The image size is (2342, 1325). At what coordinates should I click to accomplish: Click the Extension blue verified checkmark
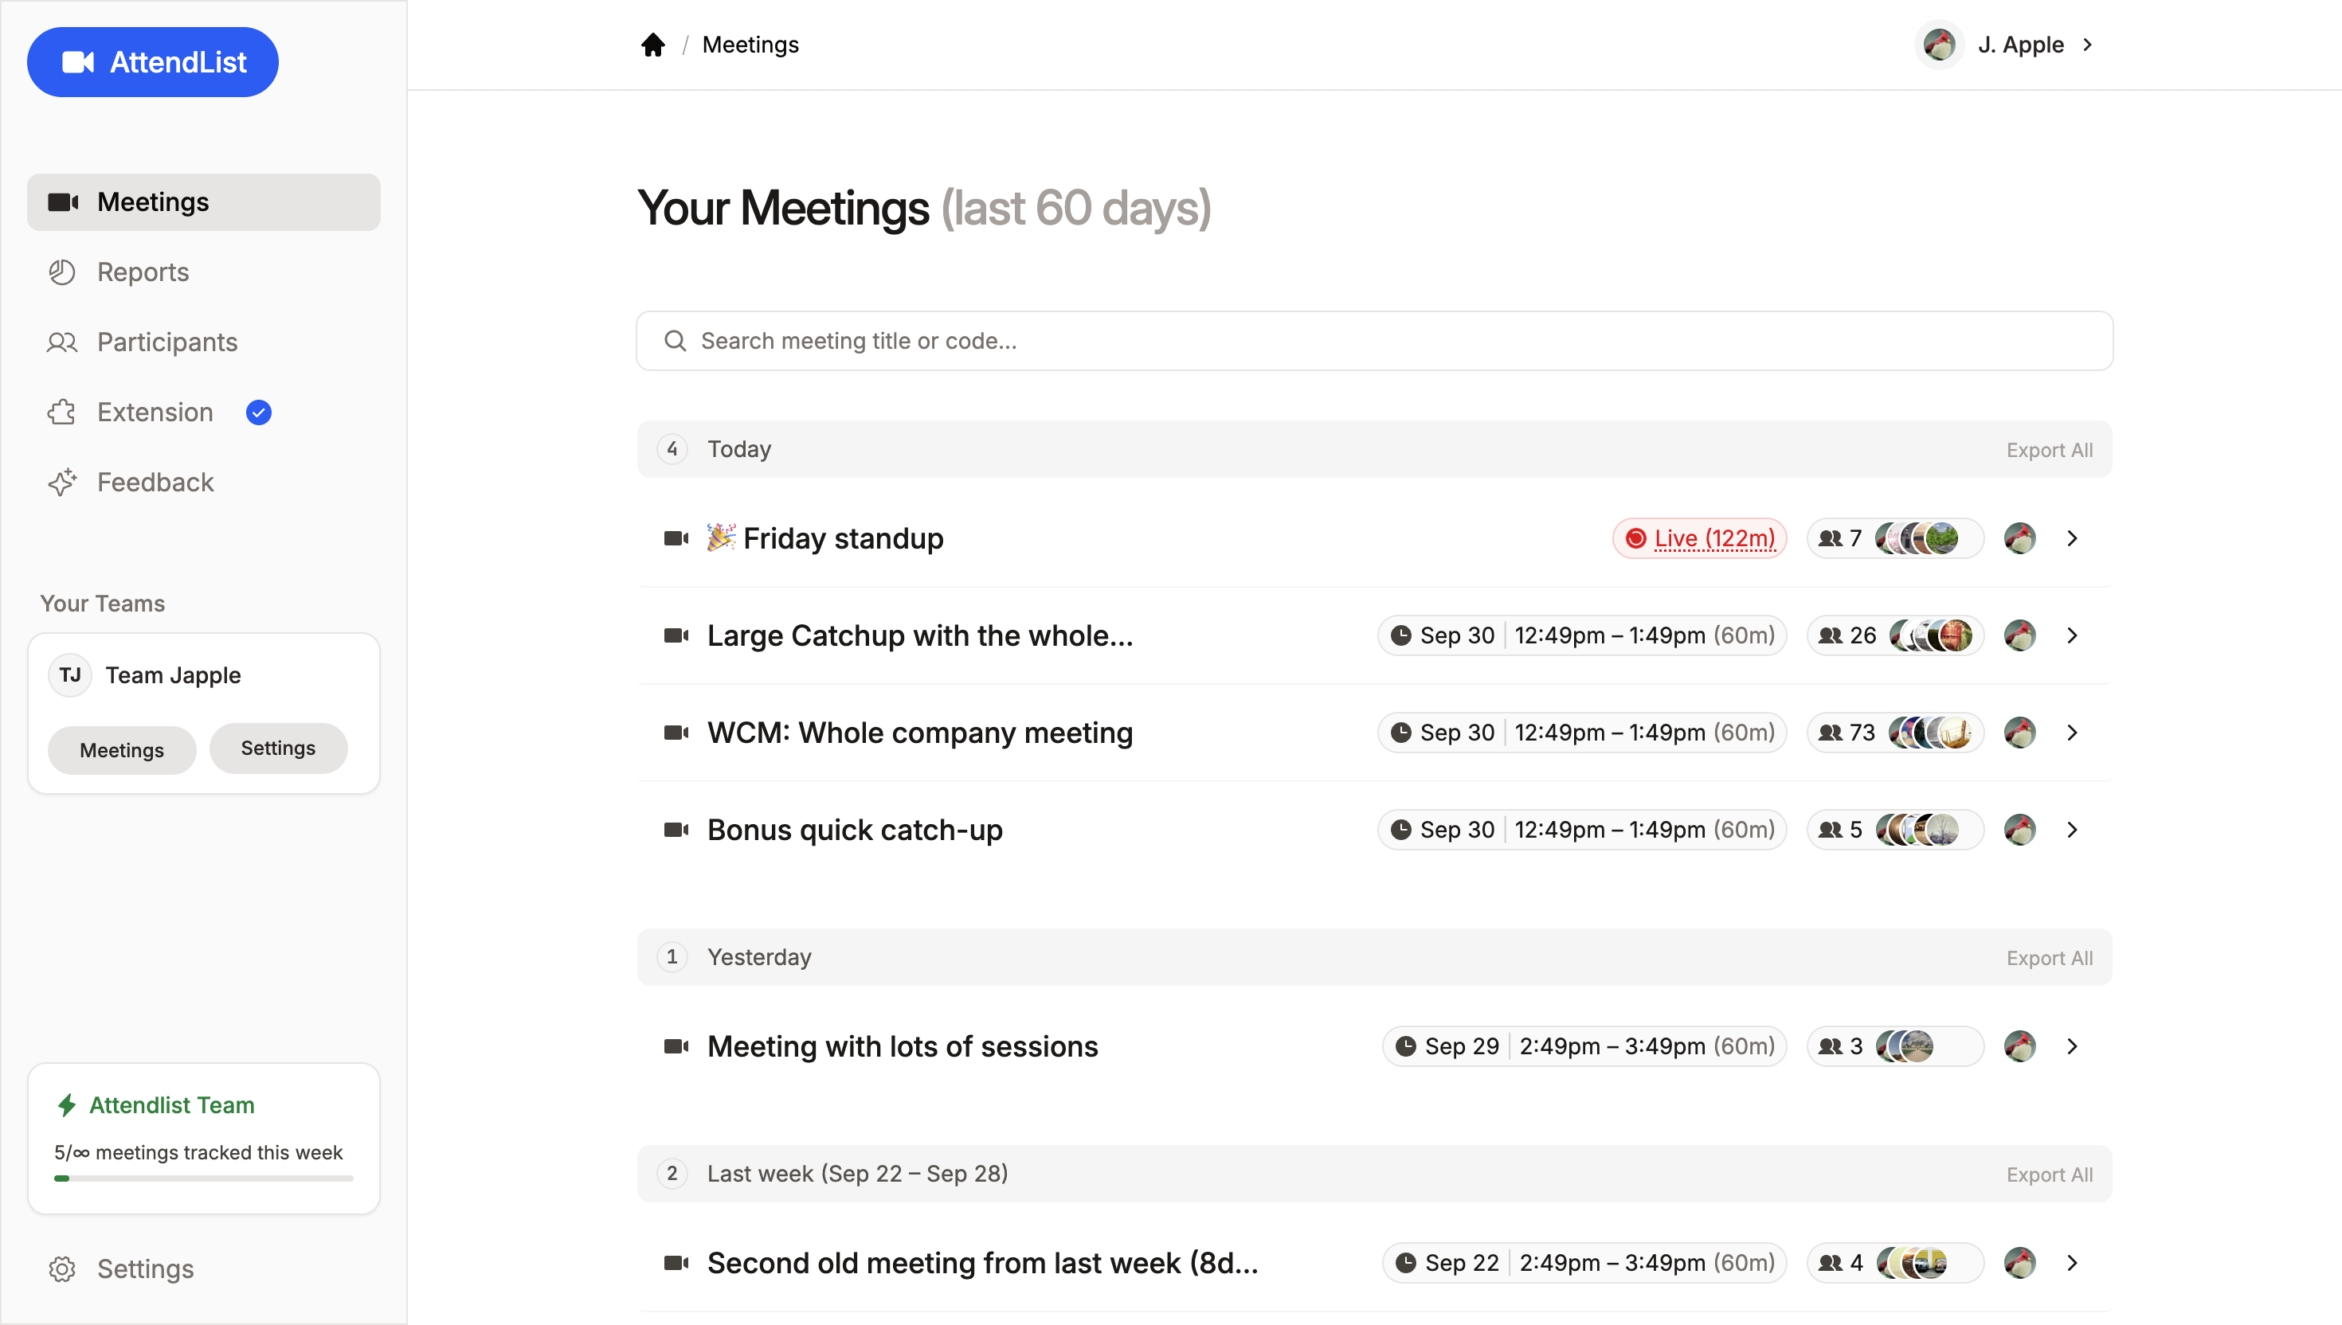[x=259, y=412]
